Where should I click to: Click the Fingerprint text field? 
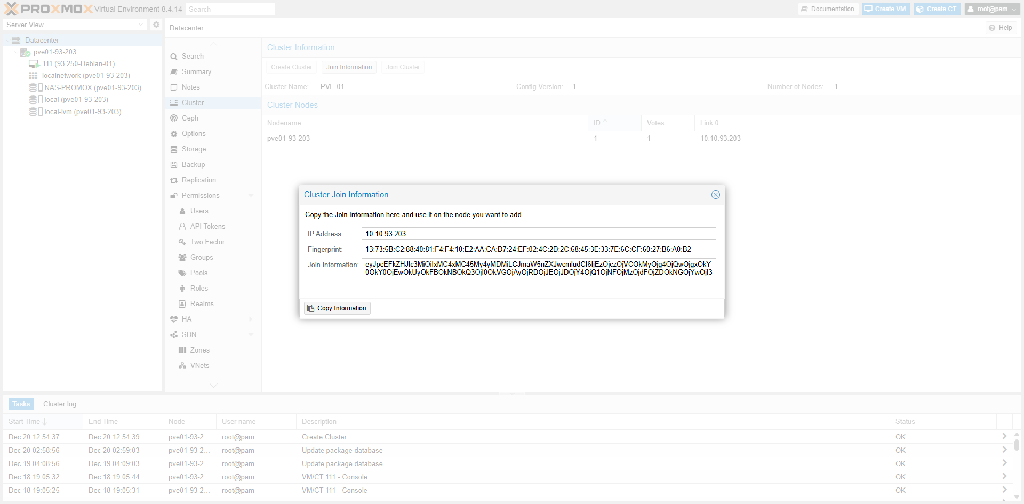(x=538, y=249)
